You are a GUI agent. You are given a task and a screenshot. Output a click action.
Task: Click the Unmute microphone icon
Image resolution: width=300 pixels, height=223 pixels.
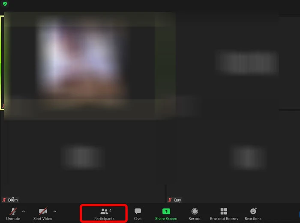(13, 211)
